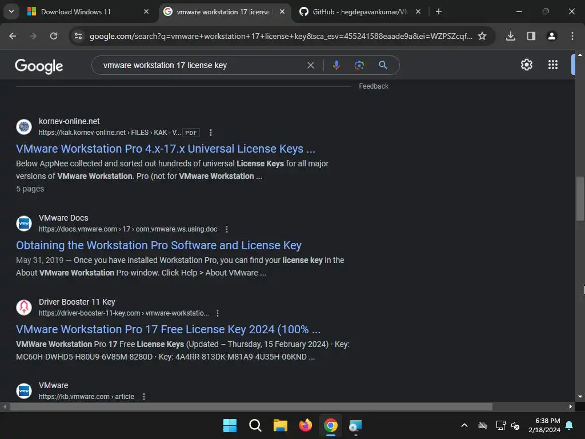Open the volume muted tray icon
This screenshot has width=585, height=439.
(515, 425)
